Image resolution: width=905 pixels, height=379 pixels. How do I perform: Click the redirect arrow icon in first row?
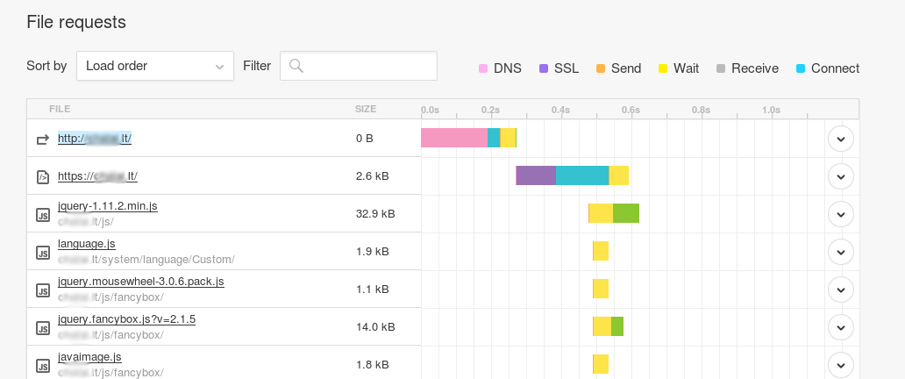(x=42, y=139)
